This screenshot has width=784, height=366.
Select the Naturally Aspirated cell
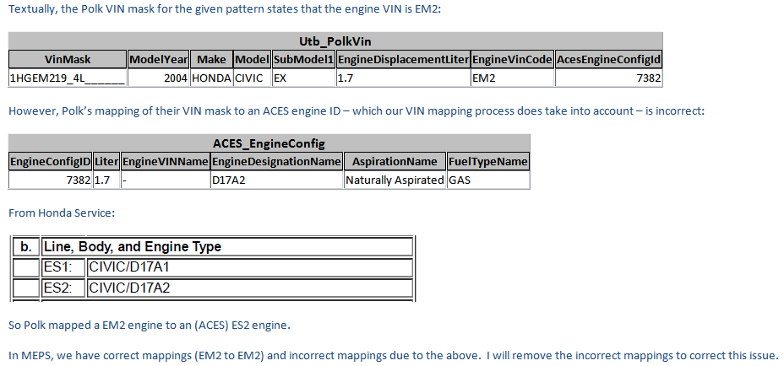click(395, 180)
